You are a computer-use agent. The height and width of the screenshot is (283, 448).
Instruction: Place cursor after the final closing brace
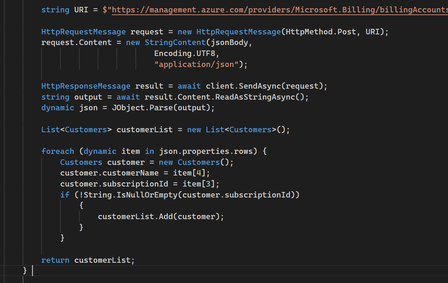[x=28, y=271]
